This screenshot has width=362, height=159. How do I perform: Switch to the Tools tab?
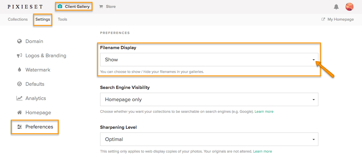click(63, 19)
